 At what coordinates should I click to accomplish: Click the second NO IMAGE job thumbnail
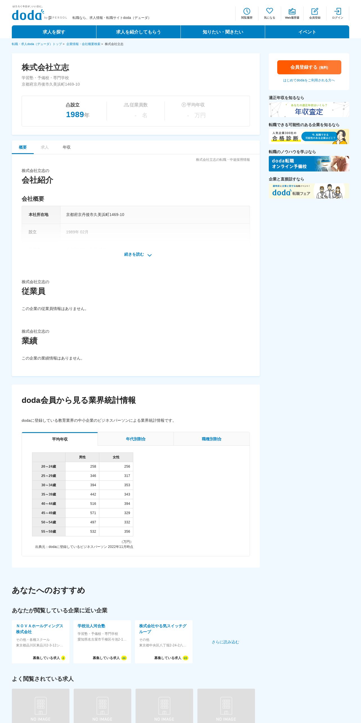[102, 706]
